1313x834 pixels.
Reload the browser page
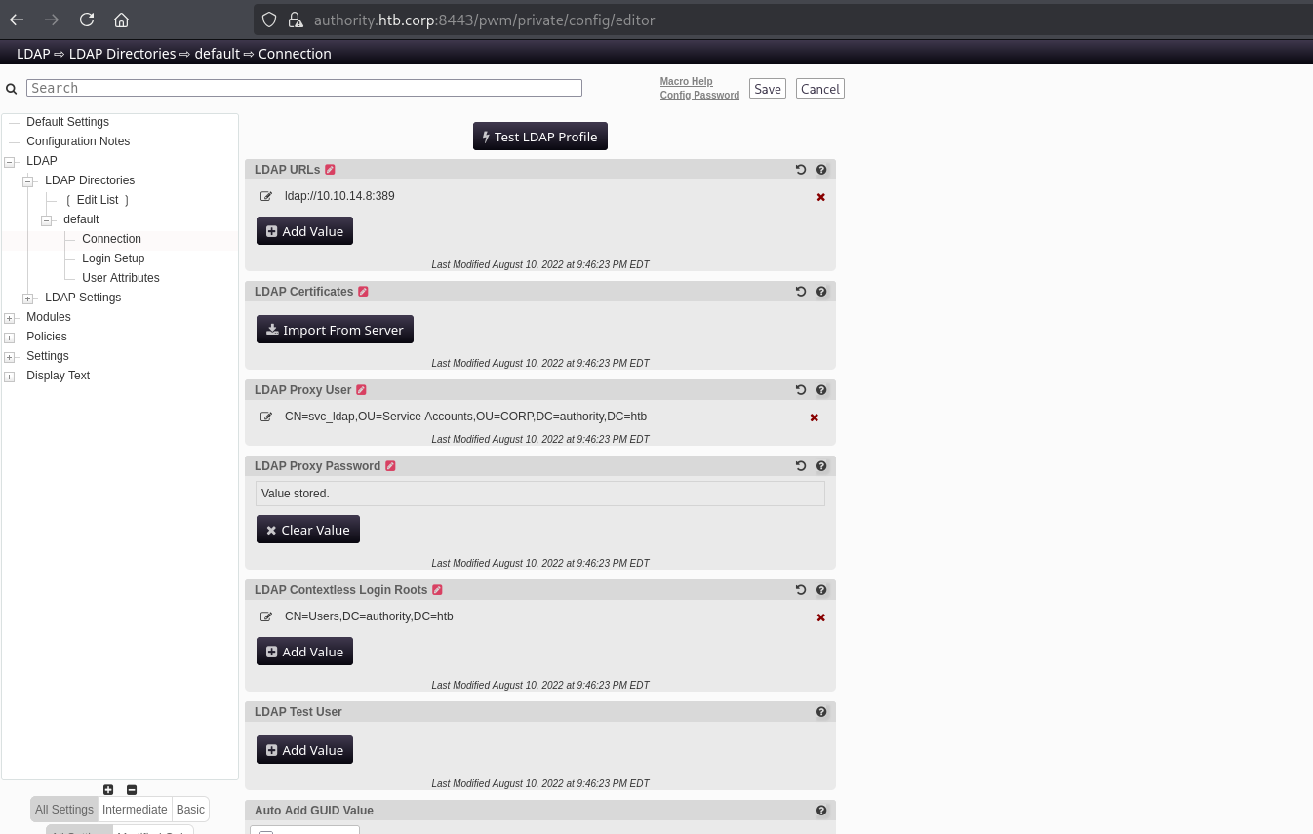[x=87, y=20]
